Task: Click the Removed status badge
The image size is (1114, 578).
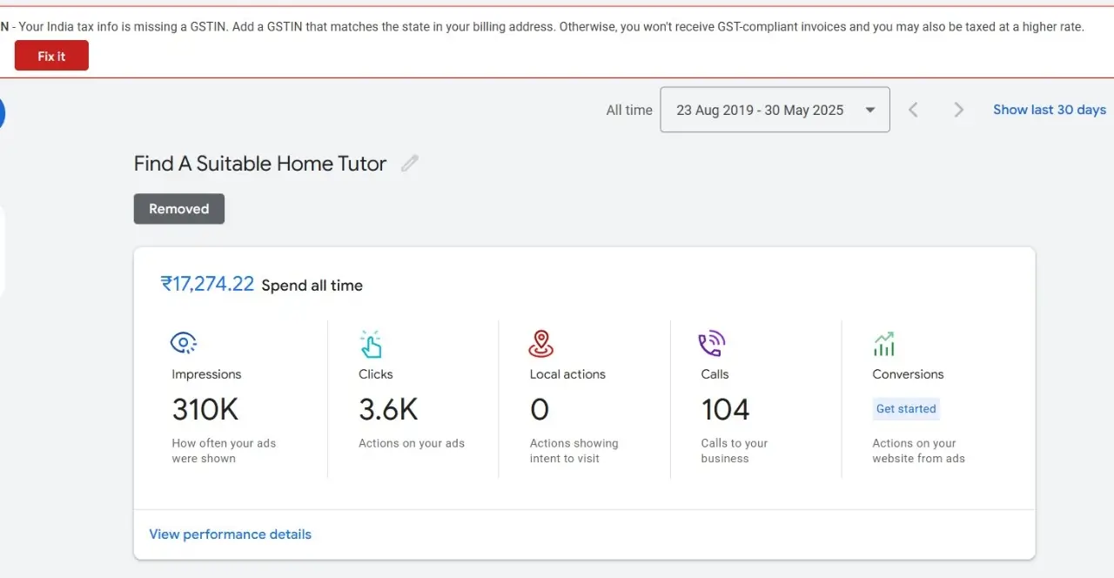Action: [178, 209]
